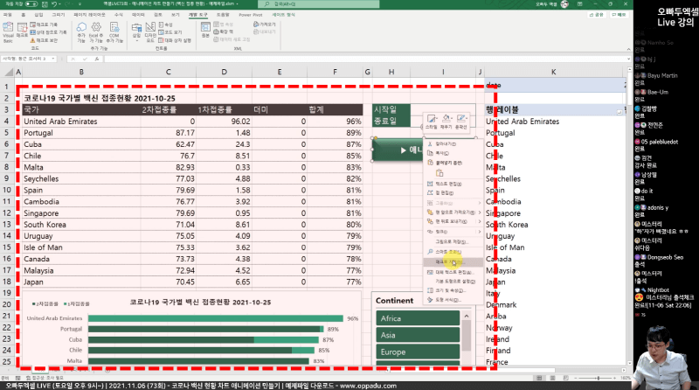This screenshot has height=390, width=699.
Task: Expand Send to Back (맨 뒤로 보내기) submenu
Action: tap(480, 222)
